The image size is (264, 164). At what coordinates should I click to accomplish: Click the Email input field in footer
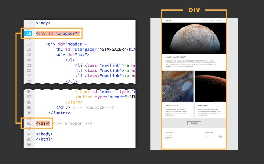point(212,137)
